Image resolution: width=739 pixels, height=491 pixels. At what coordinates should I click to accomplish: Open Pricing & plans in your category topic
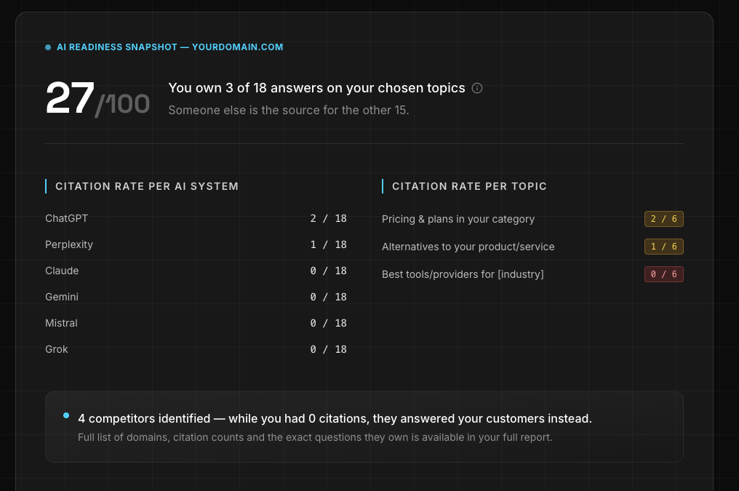pyautogui.click(x=458, y=219)
